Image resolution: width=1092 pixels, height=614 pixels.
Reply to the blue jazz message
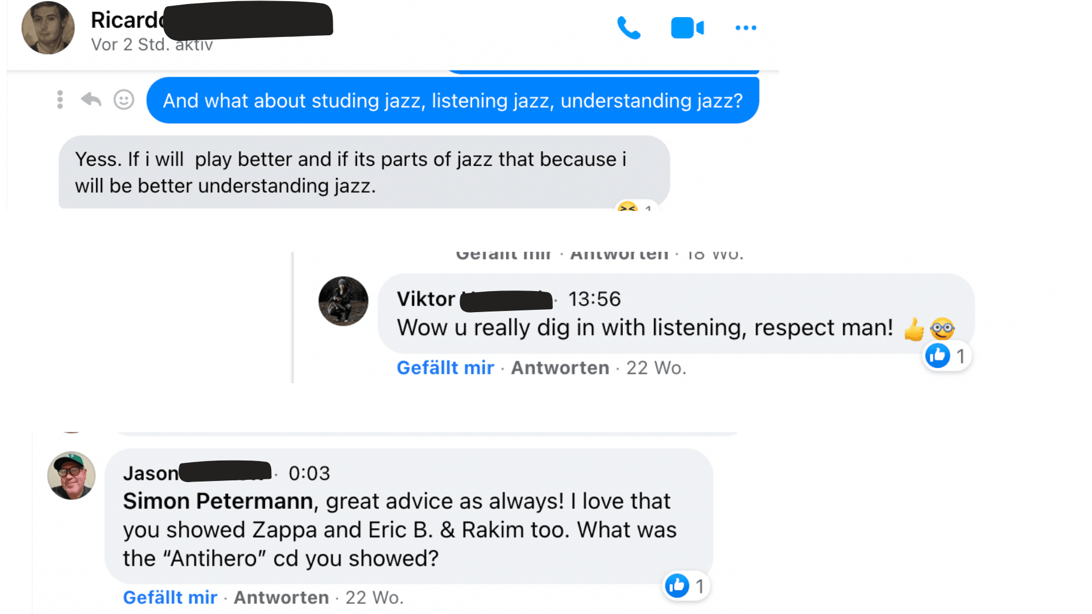[91, 100]
